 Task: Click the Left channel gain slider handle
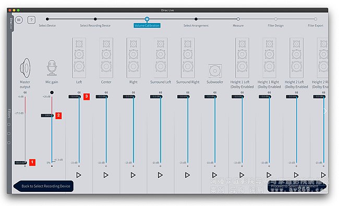coord(75,97)
